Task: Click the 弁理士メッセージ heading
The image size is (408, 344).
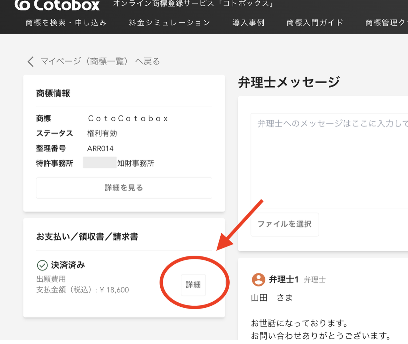Action: pyautogui.click(x=289, y=82)
